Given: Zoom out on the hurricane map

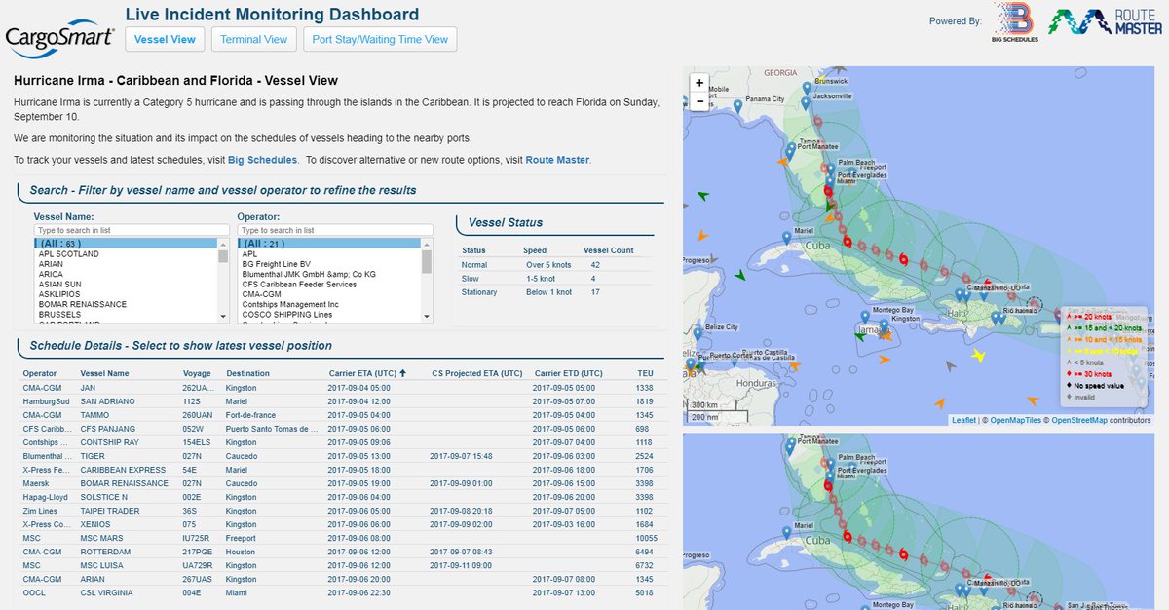Looking at the screenshot, I should pos(698,101).
